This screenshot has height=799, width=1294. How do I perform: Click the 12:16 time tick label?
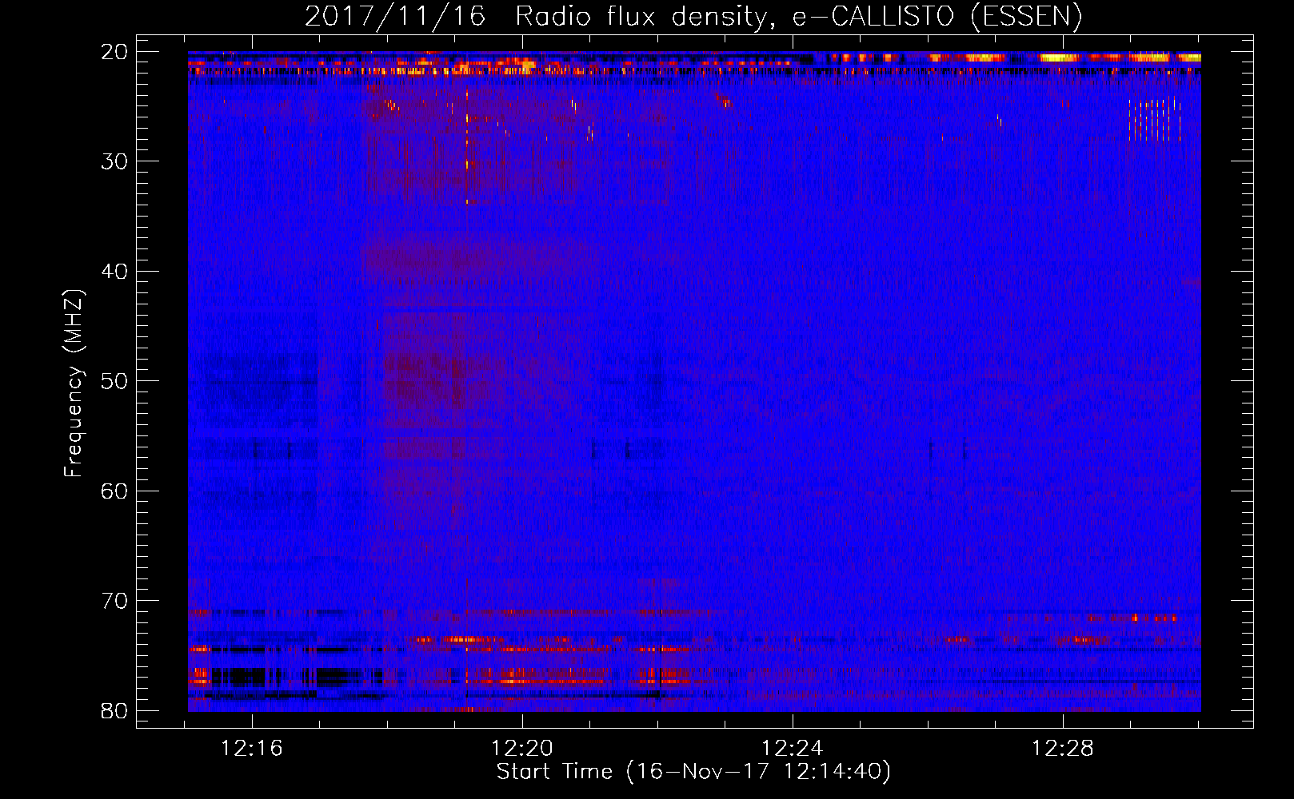tap(252, 749)
